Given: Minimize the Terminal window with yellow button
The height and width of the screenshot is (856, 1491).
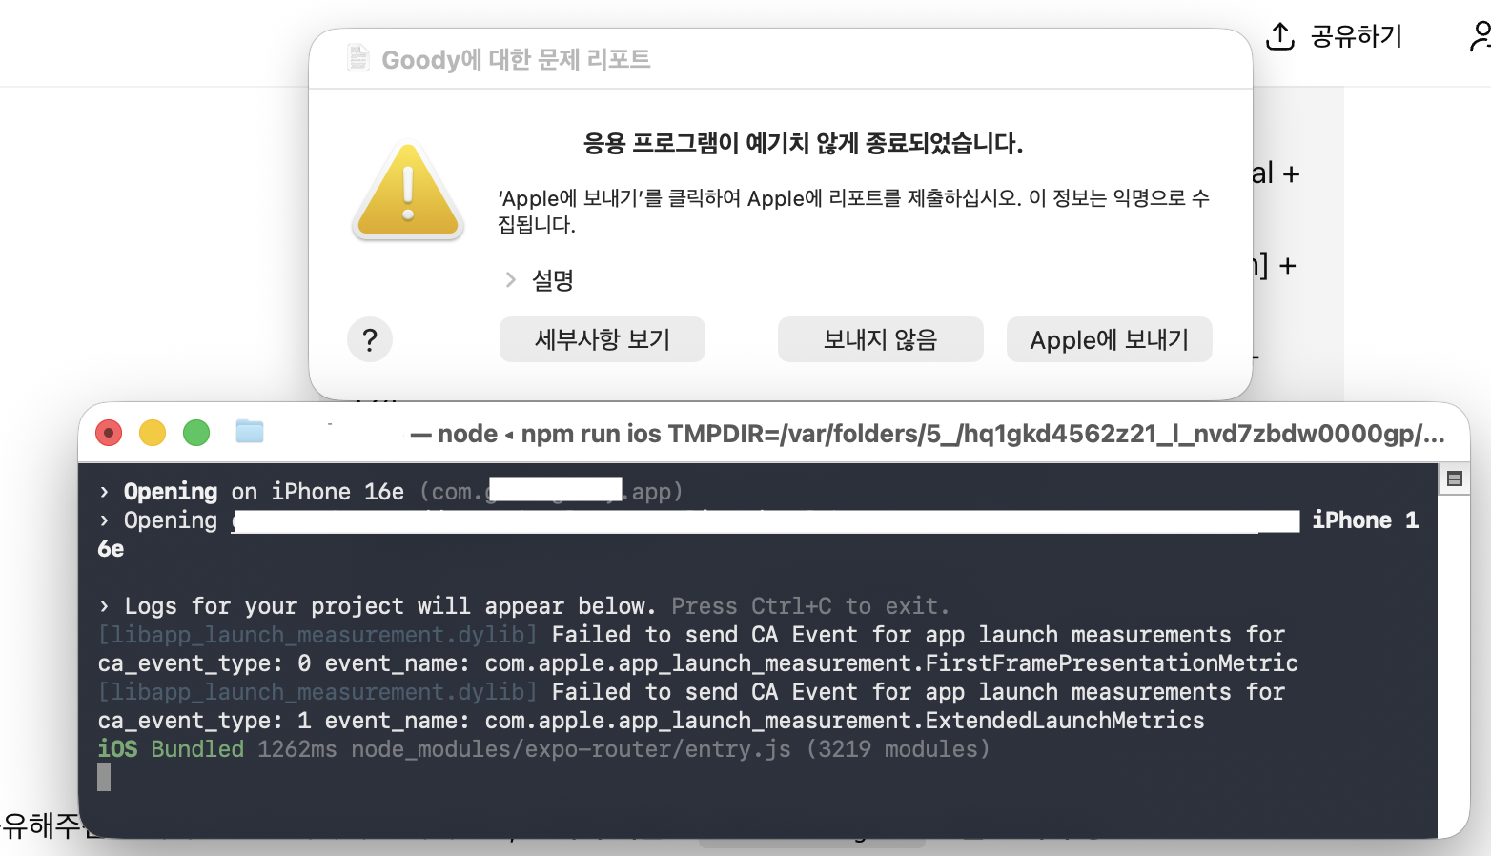Looking at the screenshot, I should 153,433.
